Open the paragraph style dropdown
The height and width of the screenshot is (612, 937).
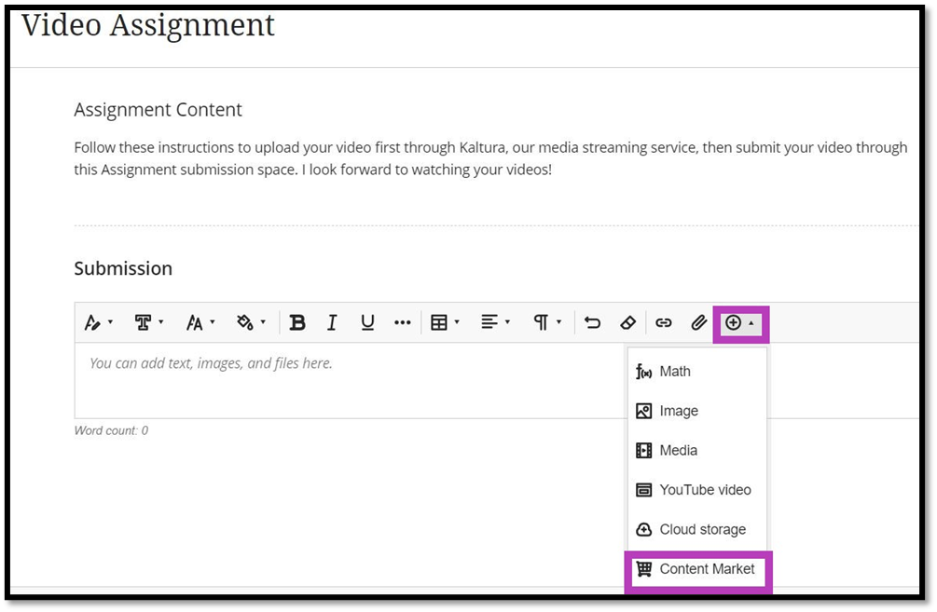pyautogui.click(x=545, y=322)
